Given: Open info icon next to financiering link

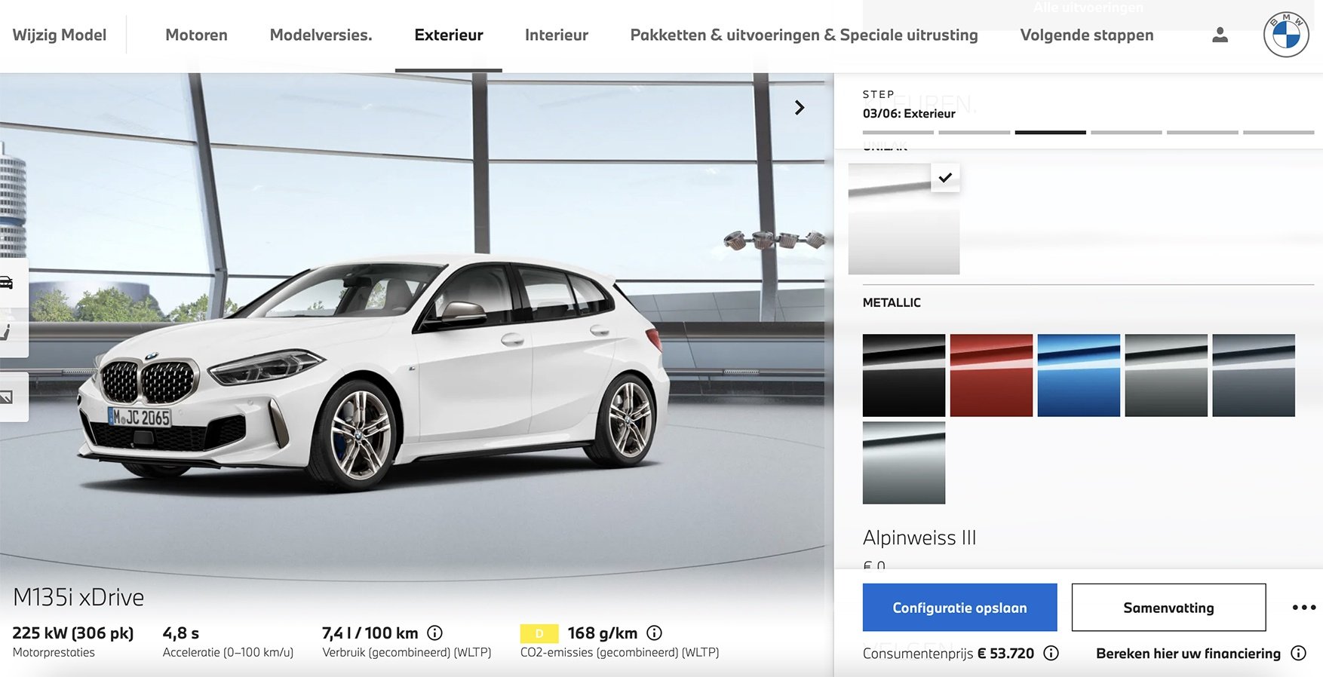Looking at the screenshot, I should tap(1298, 654).
